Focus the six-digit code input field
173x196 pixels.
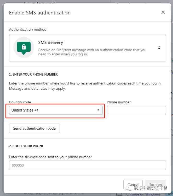[87, 165]
